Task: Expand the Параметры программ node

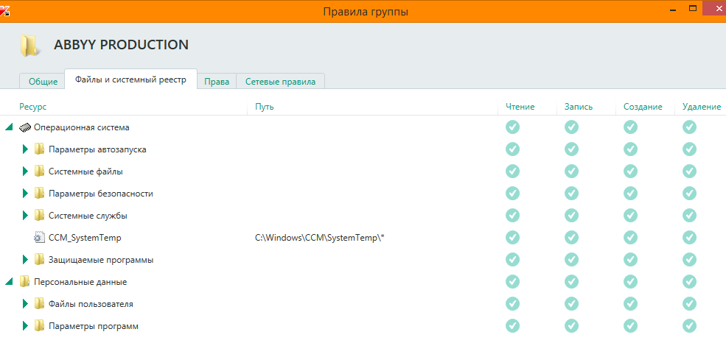Action: point(26,326)
